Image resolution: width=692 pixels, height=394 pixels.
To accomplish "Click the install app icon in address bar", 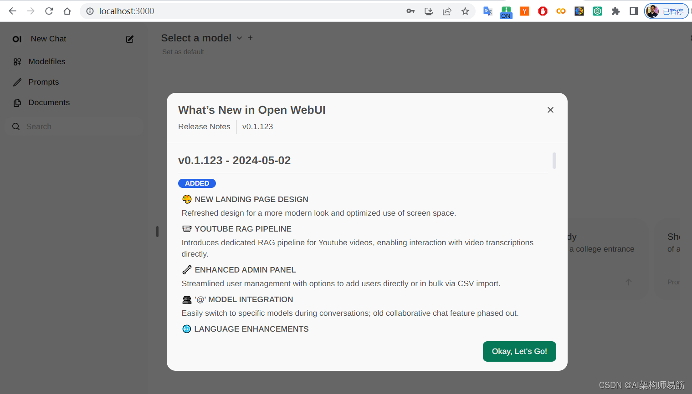I will [x=429, y=11].
